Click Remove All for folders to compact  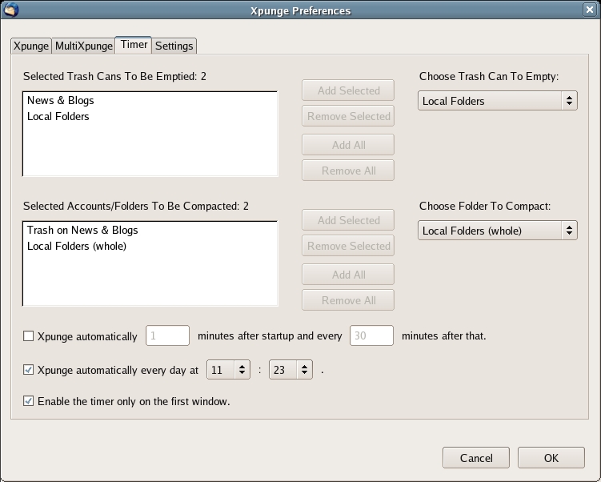coord(348,300)
